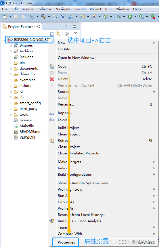
Task: Select the Project Explorer tab
Action: (x=21, y=27)
